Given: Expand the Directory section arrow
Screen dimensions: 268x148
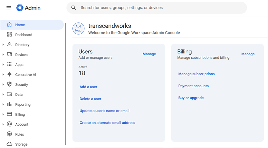Looking at the screenshot, I should (3, 45).
